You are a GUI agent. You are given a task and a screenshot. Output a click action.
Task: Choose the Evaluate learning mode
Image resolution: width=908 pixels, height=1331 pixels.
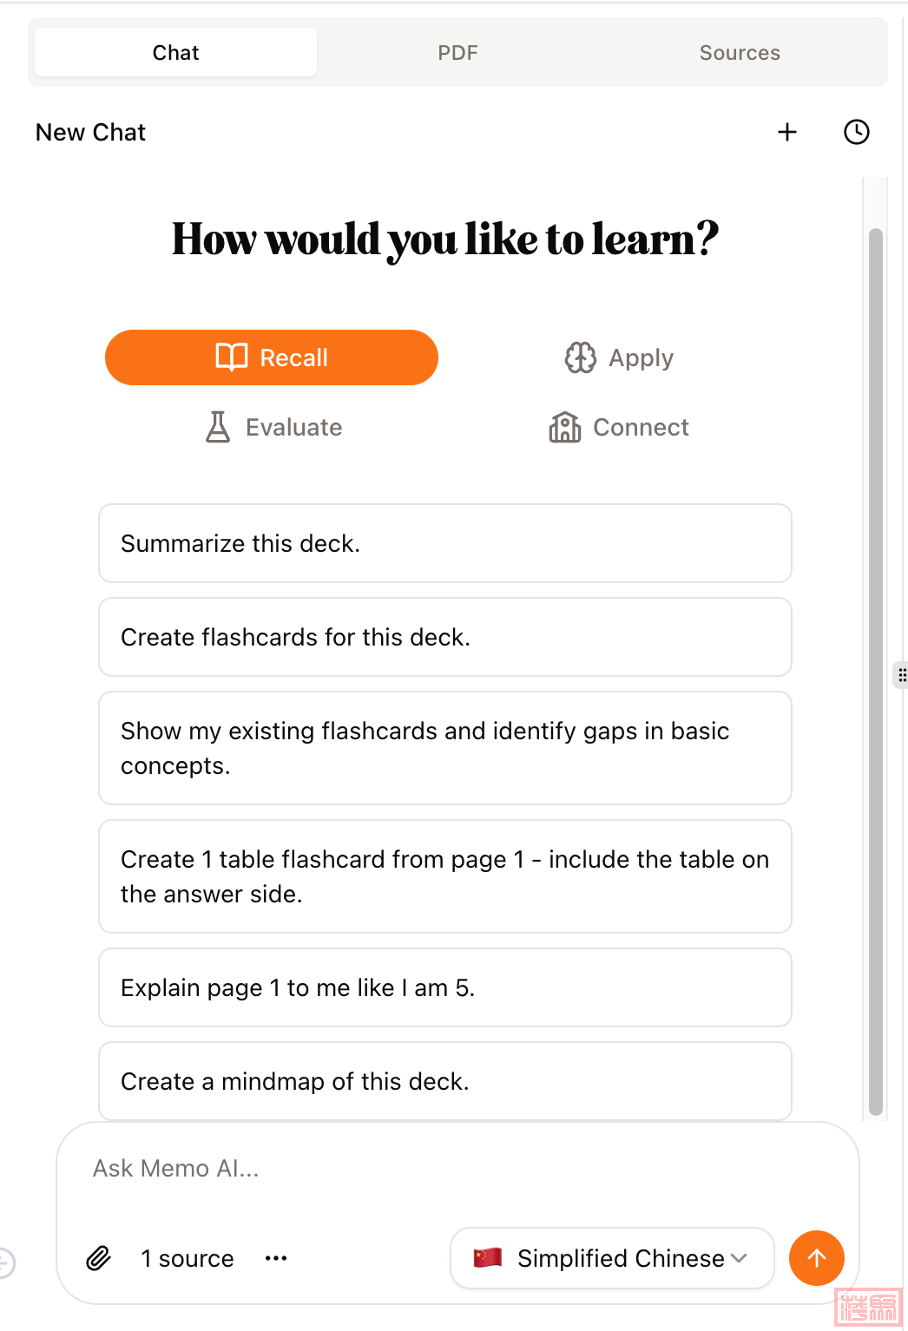[273, 427]
